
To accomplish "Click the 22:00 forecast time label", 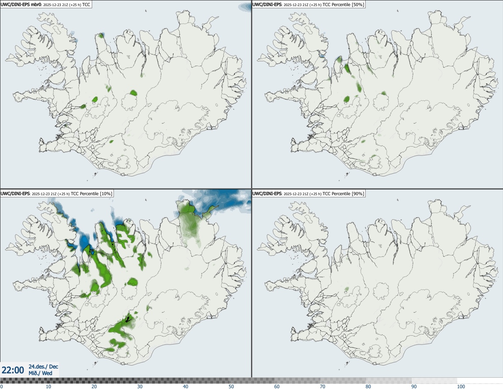I will coord(13,370).
